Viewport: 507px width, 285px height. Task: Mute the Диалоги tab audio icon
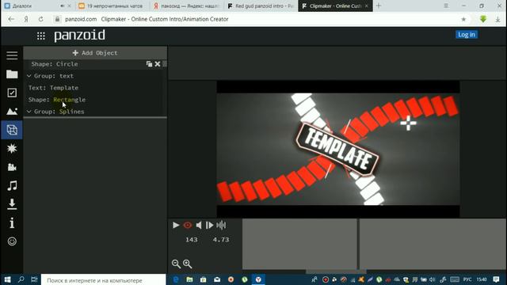[63, 6]
